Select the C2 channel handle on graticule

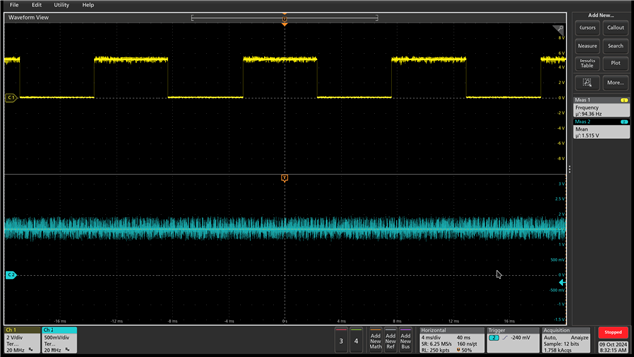tap(11, 275)
